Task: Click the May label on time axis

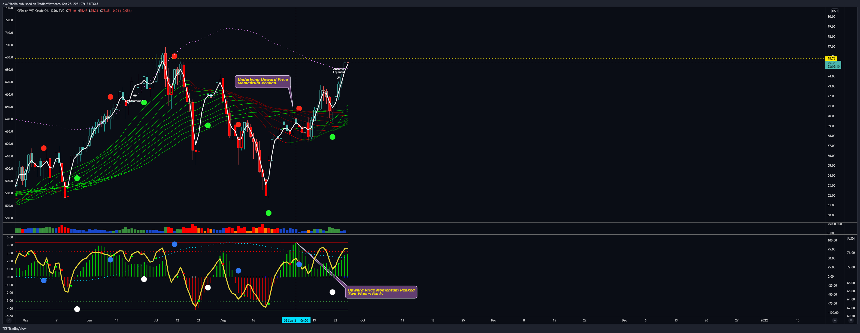Action: point(25,320)
